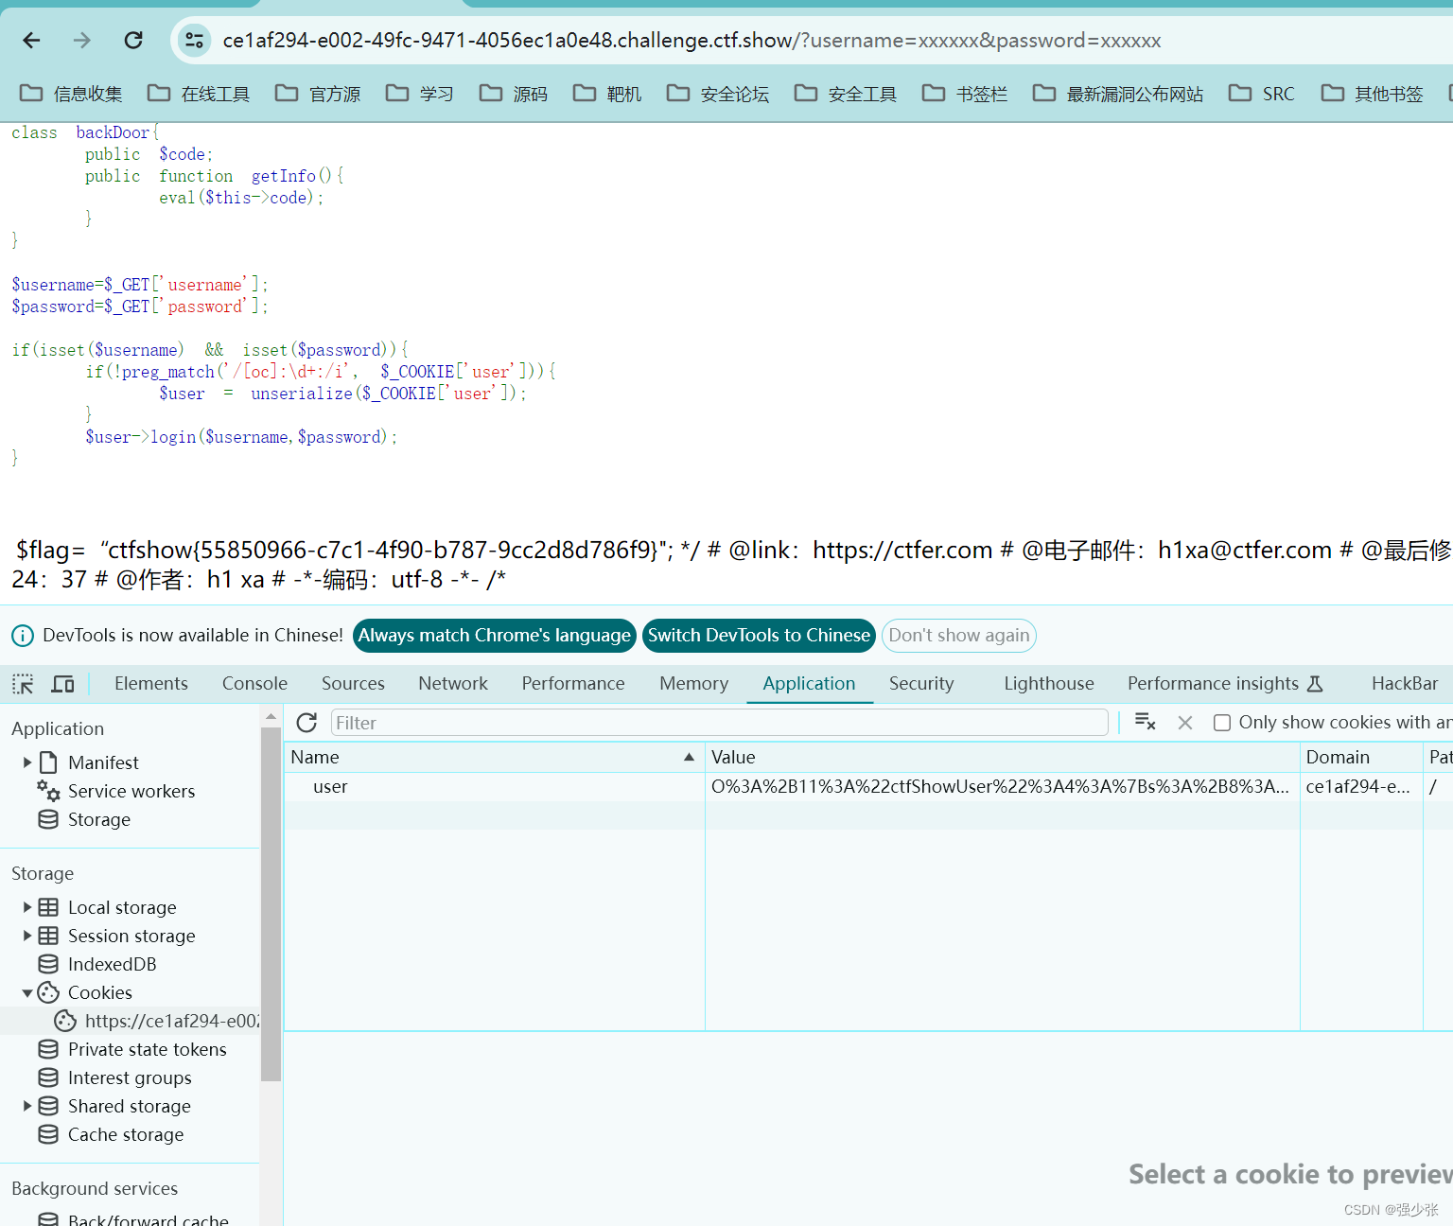Switch to the Sources tab

click(353, 684)
